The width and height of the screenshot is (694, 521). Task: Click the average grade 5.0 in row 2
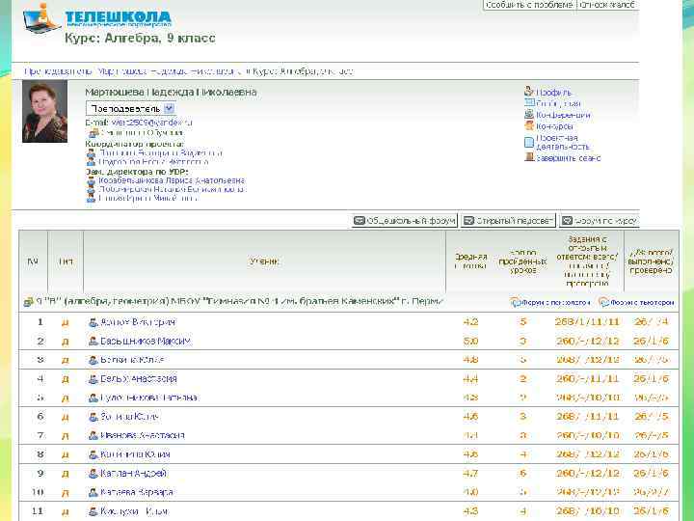(470, 342)
